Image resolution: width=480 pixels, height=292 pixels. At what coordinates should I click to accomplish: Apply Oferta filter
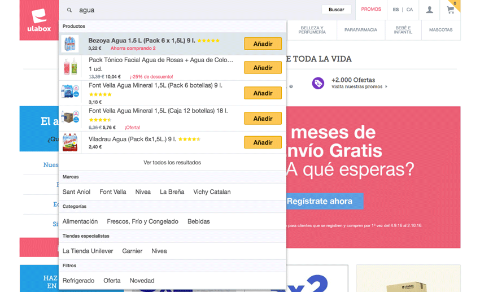112,280
